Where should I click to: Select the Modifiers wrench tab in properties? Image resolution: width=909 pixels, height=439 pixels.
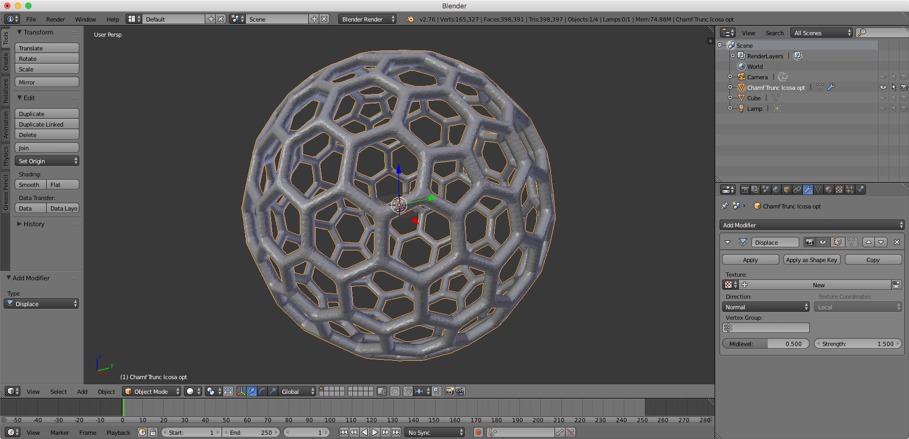point(808,190)
